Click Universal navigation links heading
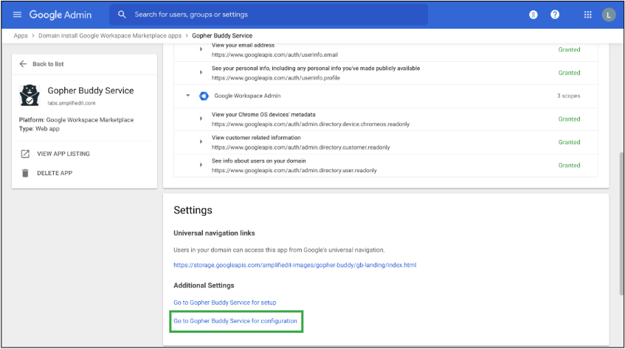Screen dimensions: 625x349 point(214,233)
